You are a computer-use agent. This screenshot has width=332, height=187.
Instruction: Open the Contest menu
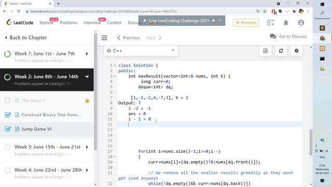(114, 23)
